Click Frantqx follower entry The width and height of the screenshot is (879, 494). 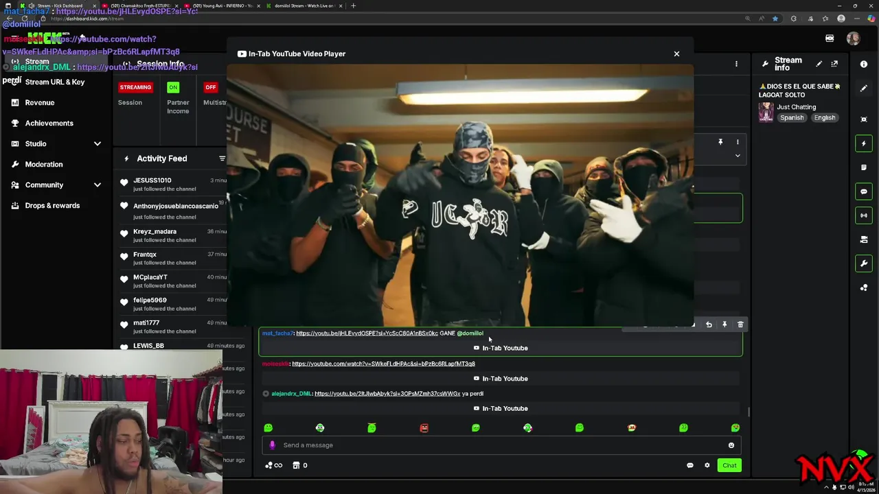click(145, 255)
